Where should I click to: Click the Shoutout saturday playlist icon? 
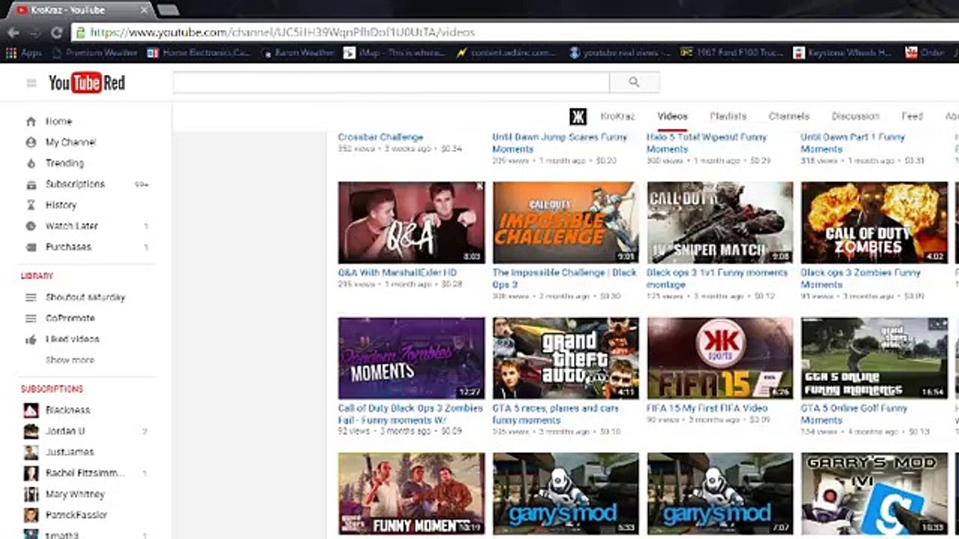pos(31,297)
